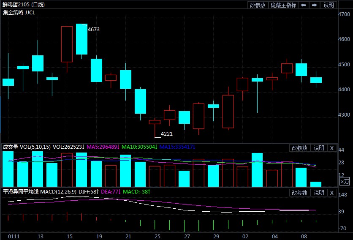The width and height of the screenshot is (353, 240).
Task: Click the last small cyan volume bar
Action: (x=316, y=184)
